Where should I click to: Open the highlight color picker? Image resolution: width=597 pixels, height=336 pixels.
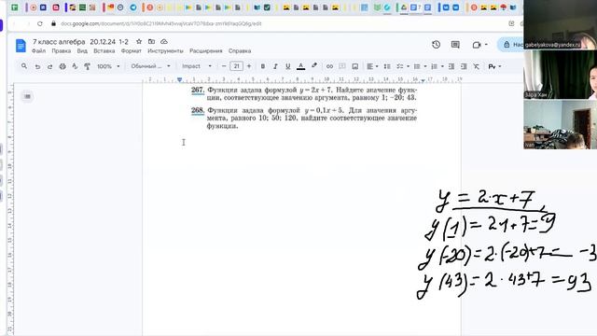click(314, 66)
